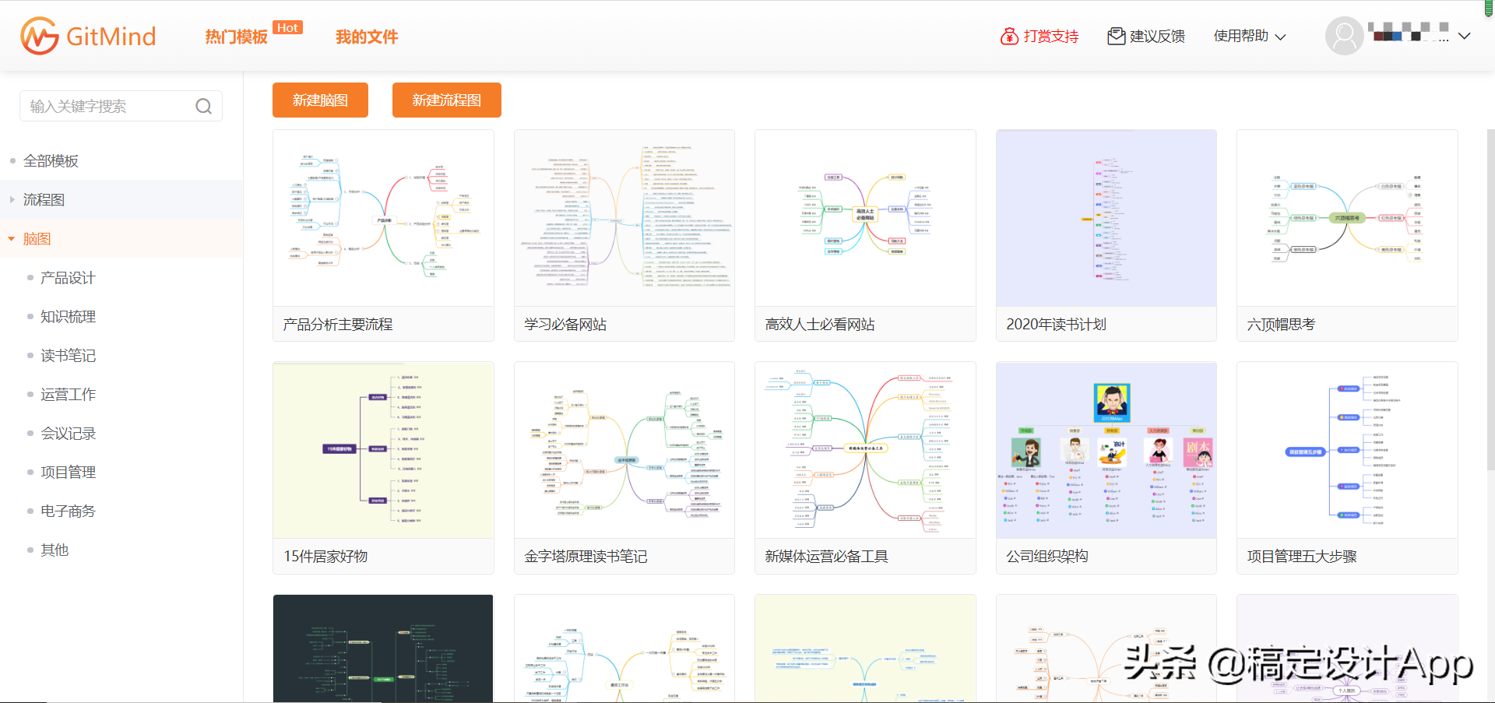Switch to 我的文件 tab
Screen dimensions: 1495x703
(x=367, y=37)
